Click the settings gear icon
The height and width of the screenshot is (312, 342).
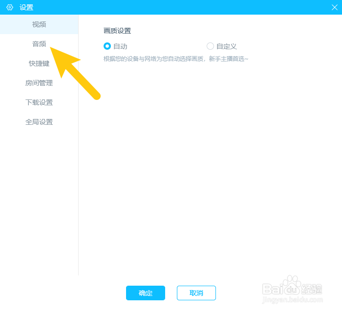(10, 7)
